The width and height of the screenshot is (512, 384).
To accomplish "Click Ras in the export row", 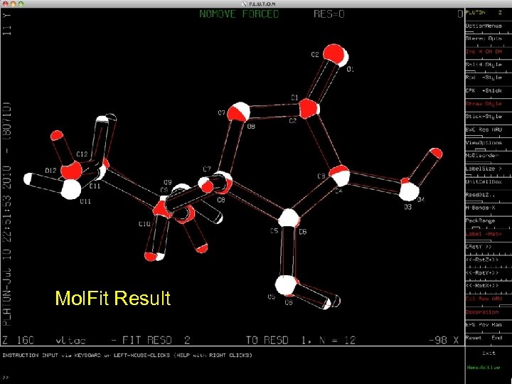I will pyautogui.click(x=496, y=325).
